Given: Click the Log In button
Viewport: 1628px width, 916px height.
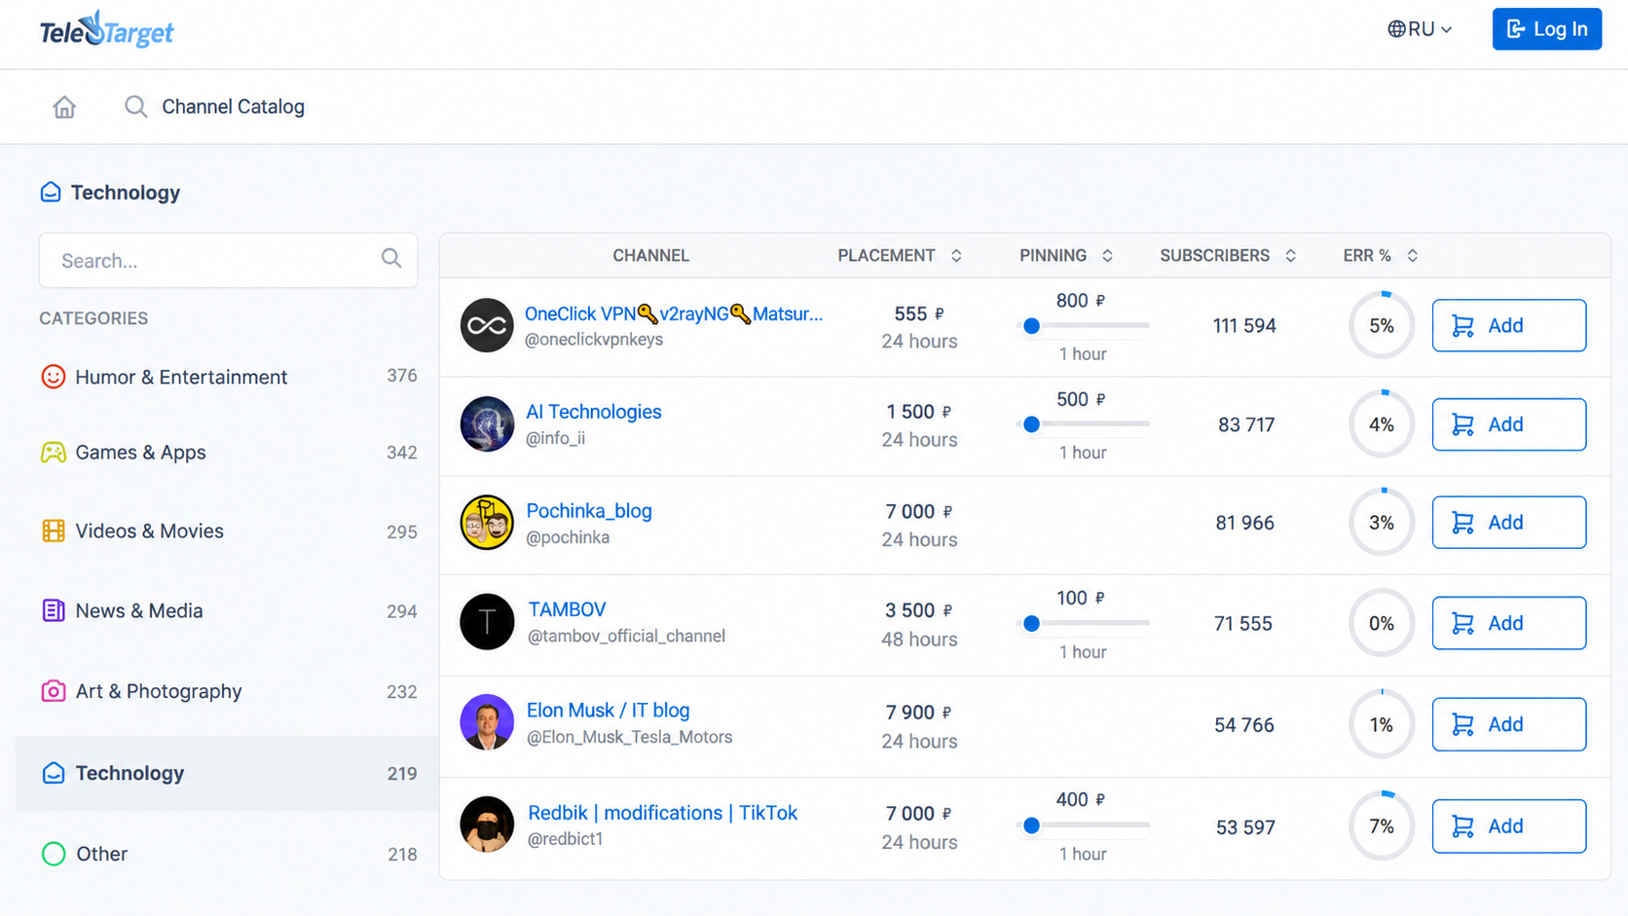Looking at the screenshot, I should pyautogui.click(x=1546, y=29).
